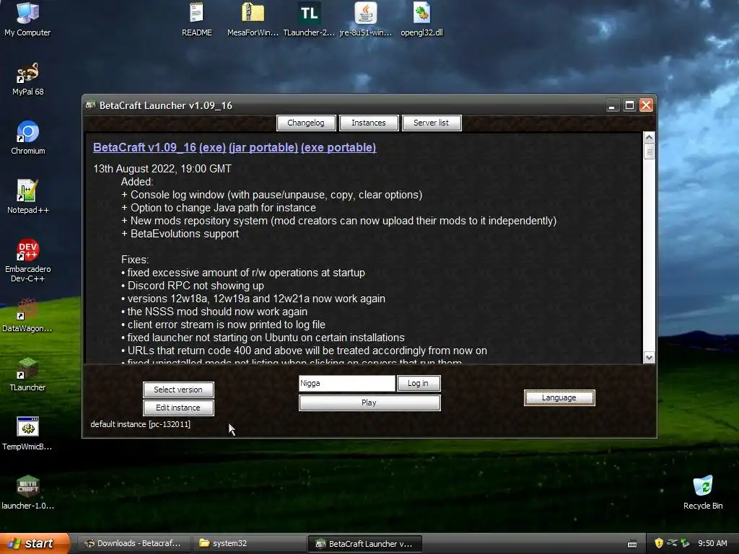Click the changelog scrollbar thumb
The width and height of the screenshot is (739, 554).
point(649,151)
